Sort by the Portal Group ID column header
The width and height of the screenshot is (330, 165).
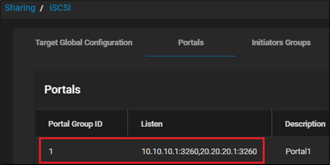(x=75, y=124)
